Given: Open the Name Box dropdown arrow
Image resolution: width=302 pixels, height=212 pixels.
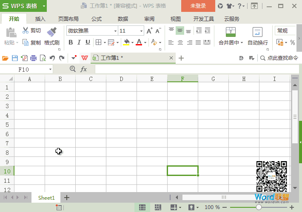Looking at the screenshot, I should (50, 69).
